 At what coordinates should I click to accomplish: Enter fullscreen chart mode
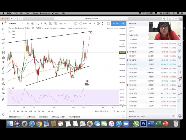click(x=103, y=24)
